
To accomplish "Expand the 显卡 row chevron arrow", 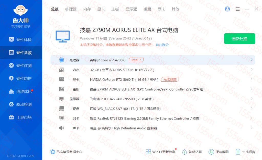I will [251, 79].
